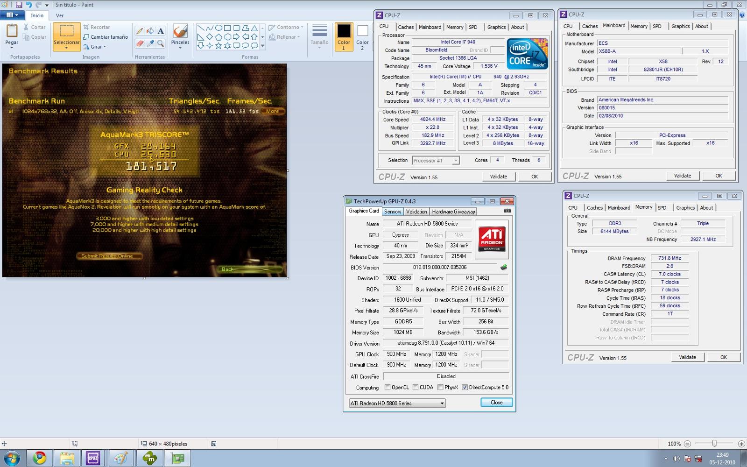Choose the oval shape in Formas

tap(218, 28)
